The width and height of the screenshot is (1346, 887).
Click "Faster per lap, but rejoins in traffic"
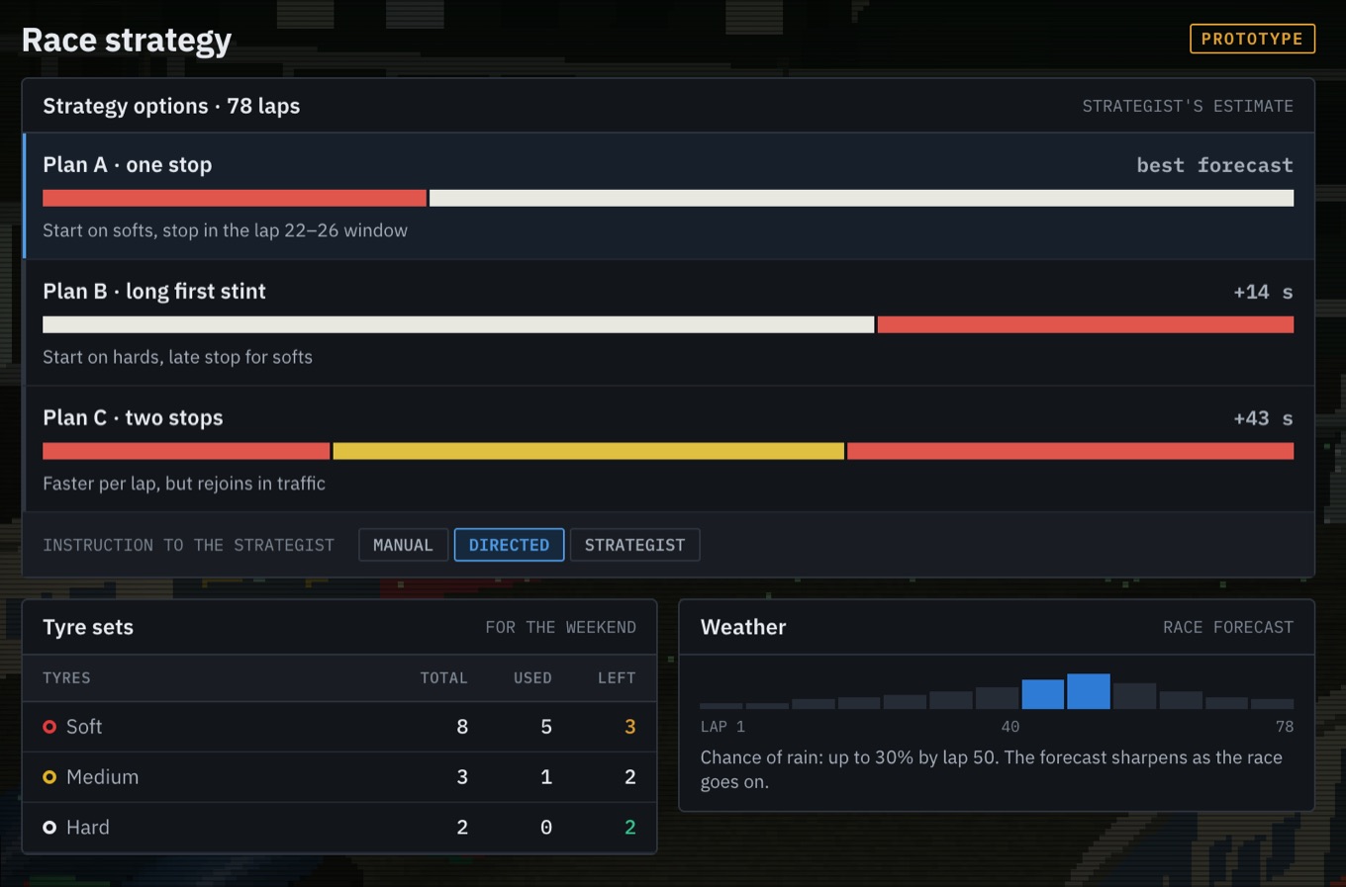click(x=184, y=484)
